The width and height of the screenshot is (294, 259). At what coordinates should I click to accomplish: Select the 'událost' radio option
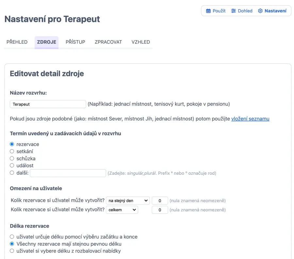pos(12,166)
